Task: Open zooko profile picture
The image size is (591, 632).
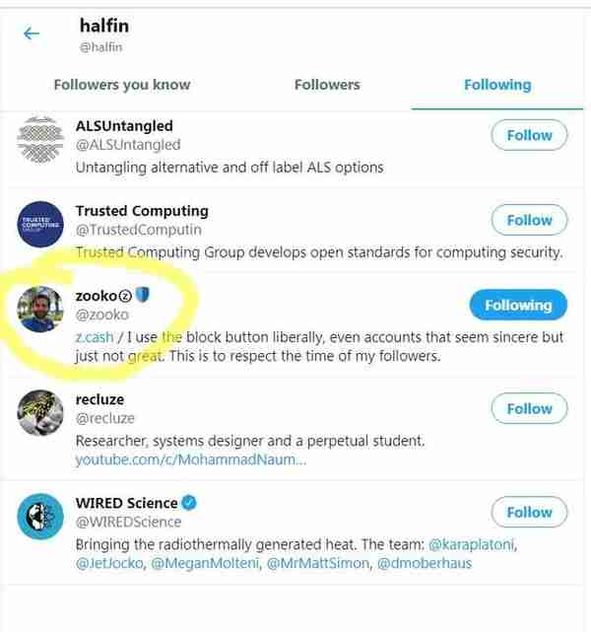Action: pyautogui.click(x=40, y=310)
